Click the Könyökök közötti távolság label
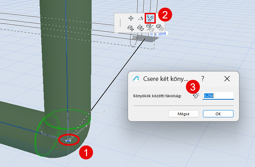This screenshot has width=255, height=167. [157, 96]
